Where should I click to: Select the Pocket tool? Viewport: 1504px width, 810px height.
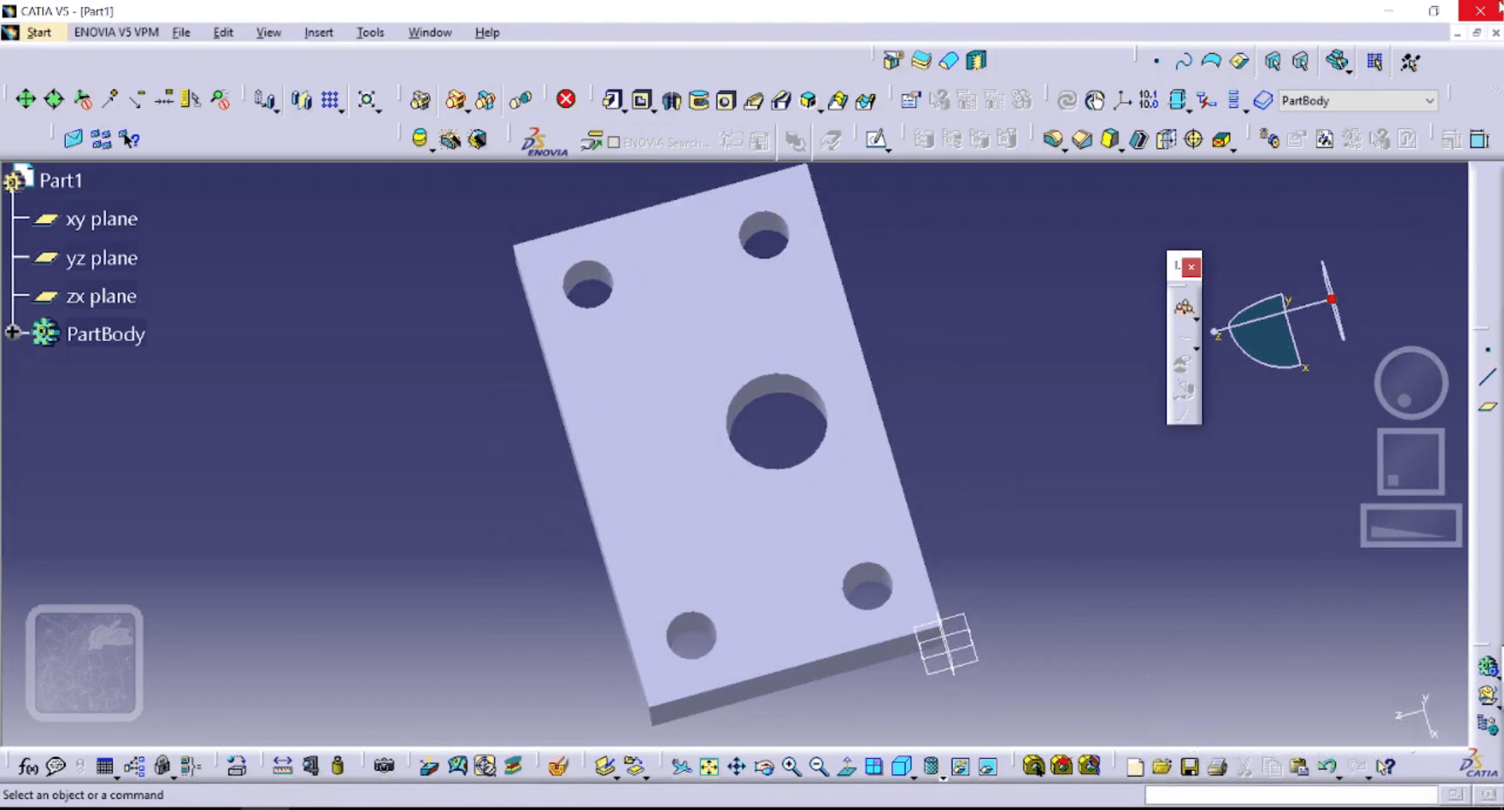tap(643, 100)
